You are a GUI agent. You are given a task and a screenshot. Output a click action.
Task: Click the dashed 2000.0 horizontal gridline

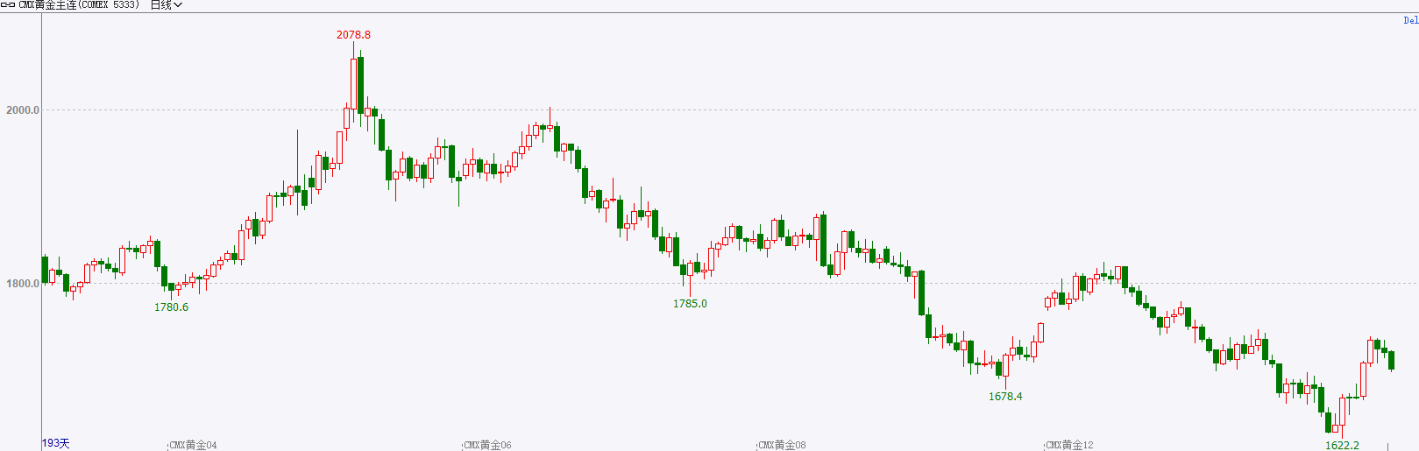point(727,110)
